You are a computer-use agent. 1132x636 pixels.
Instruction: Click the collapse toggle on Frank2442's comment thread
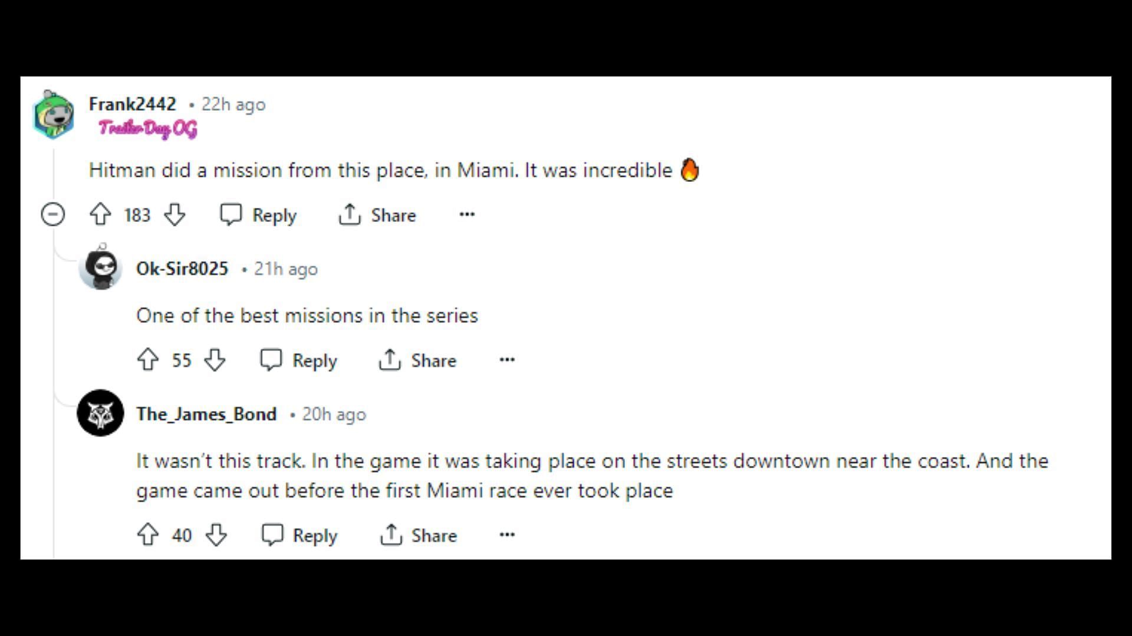click(x=53, y=214)
